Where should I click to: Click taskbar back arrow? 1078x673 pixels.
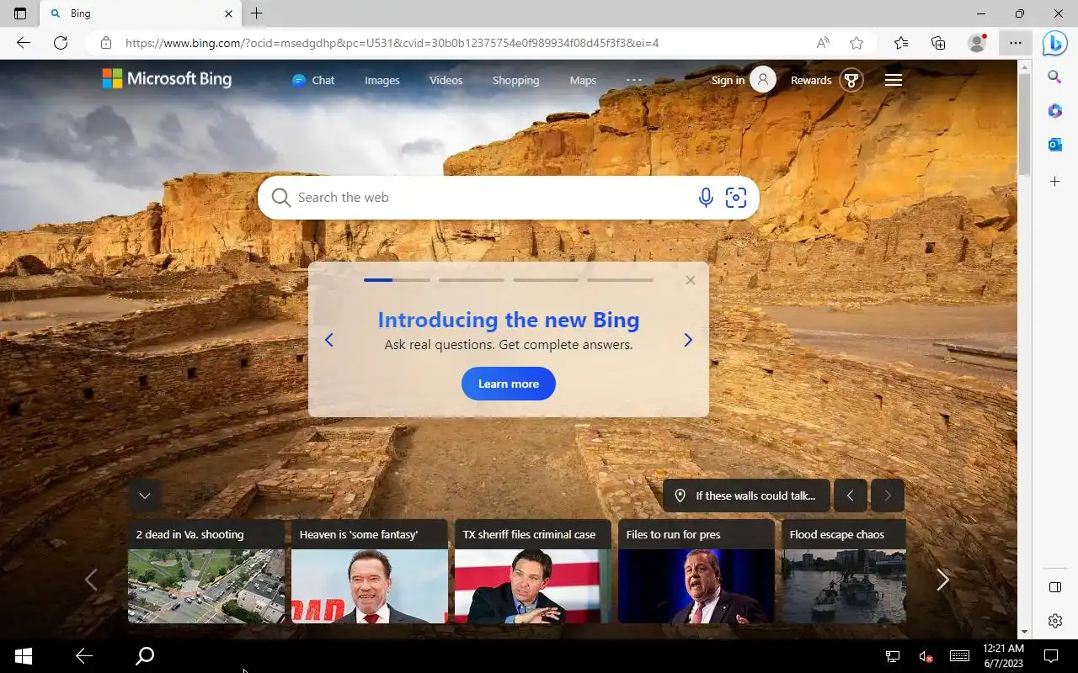point(84,656)
